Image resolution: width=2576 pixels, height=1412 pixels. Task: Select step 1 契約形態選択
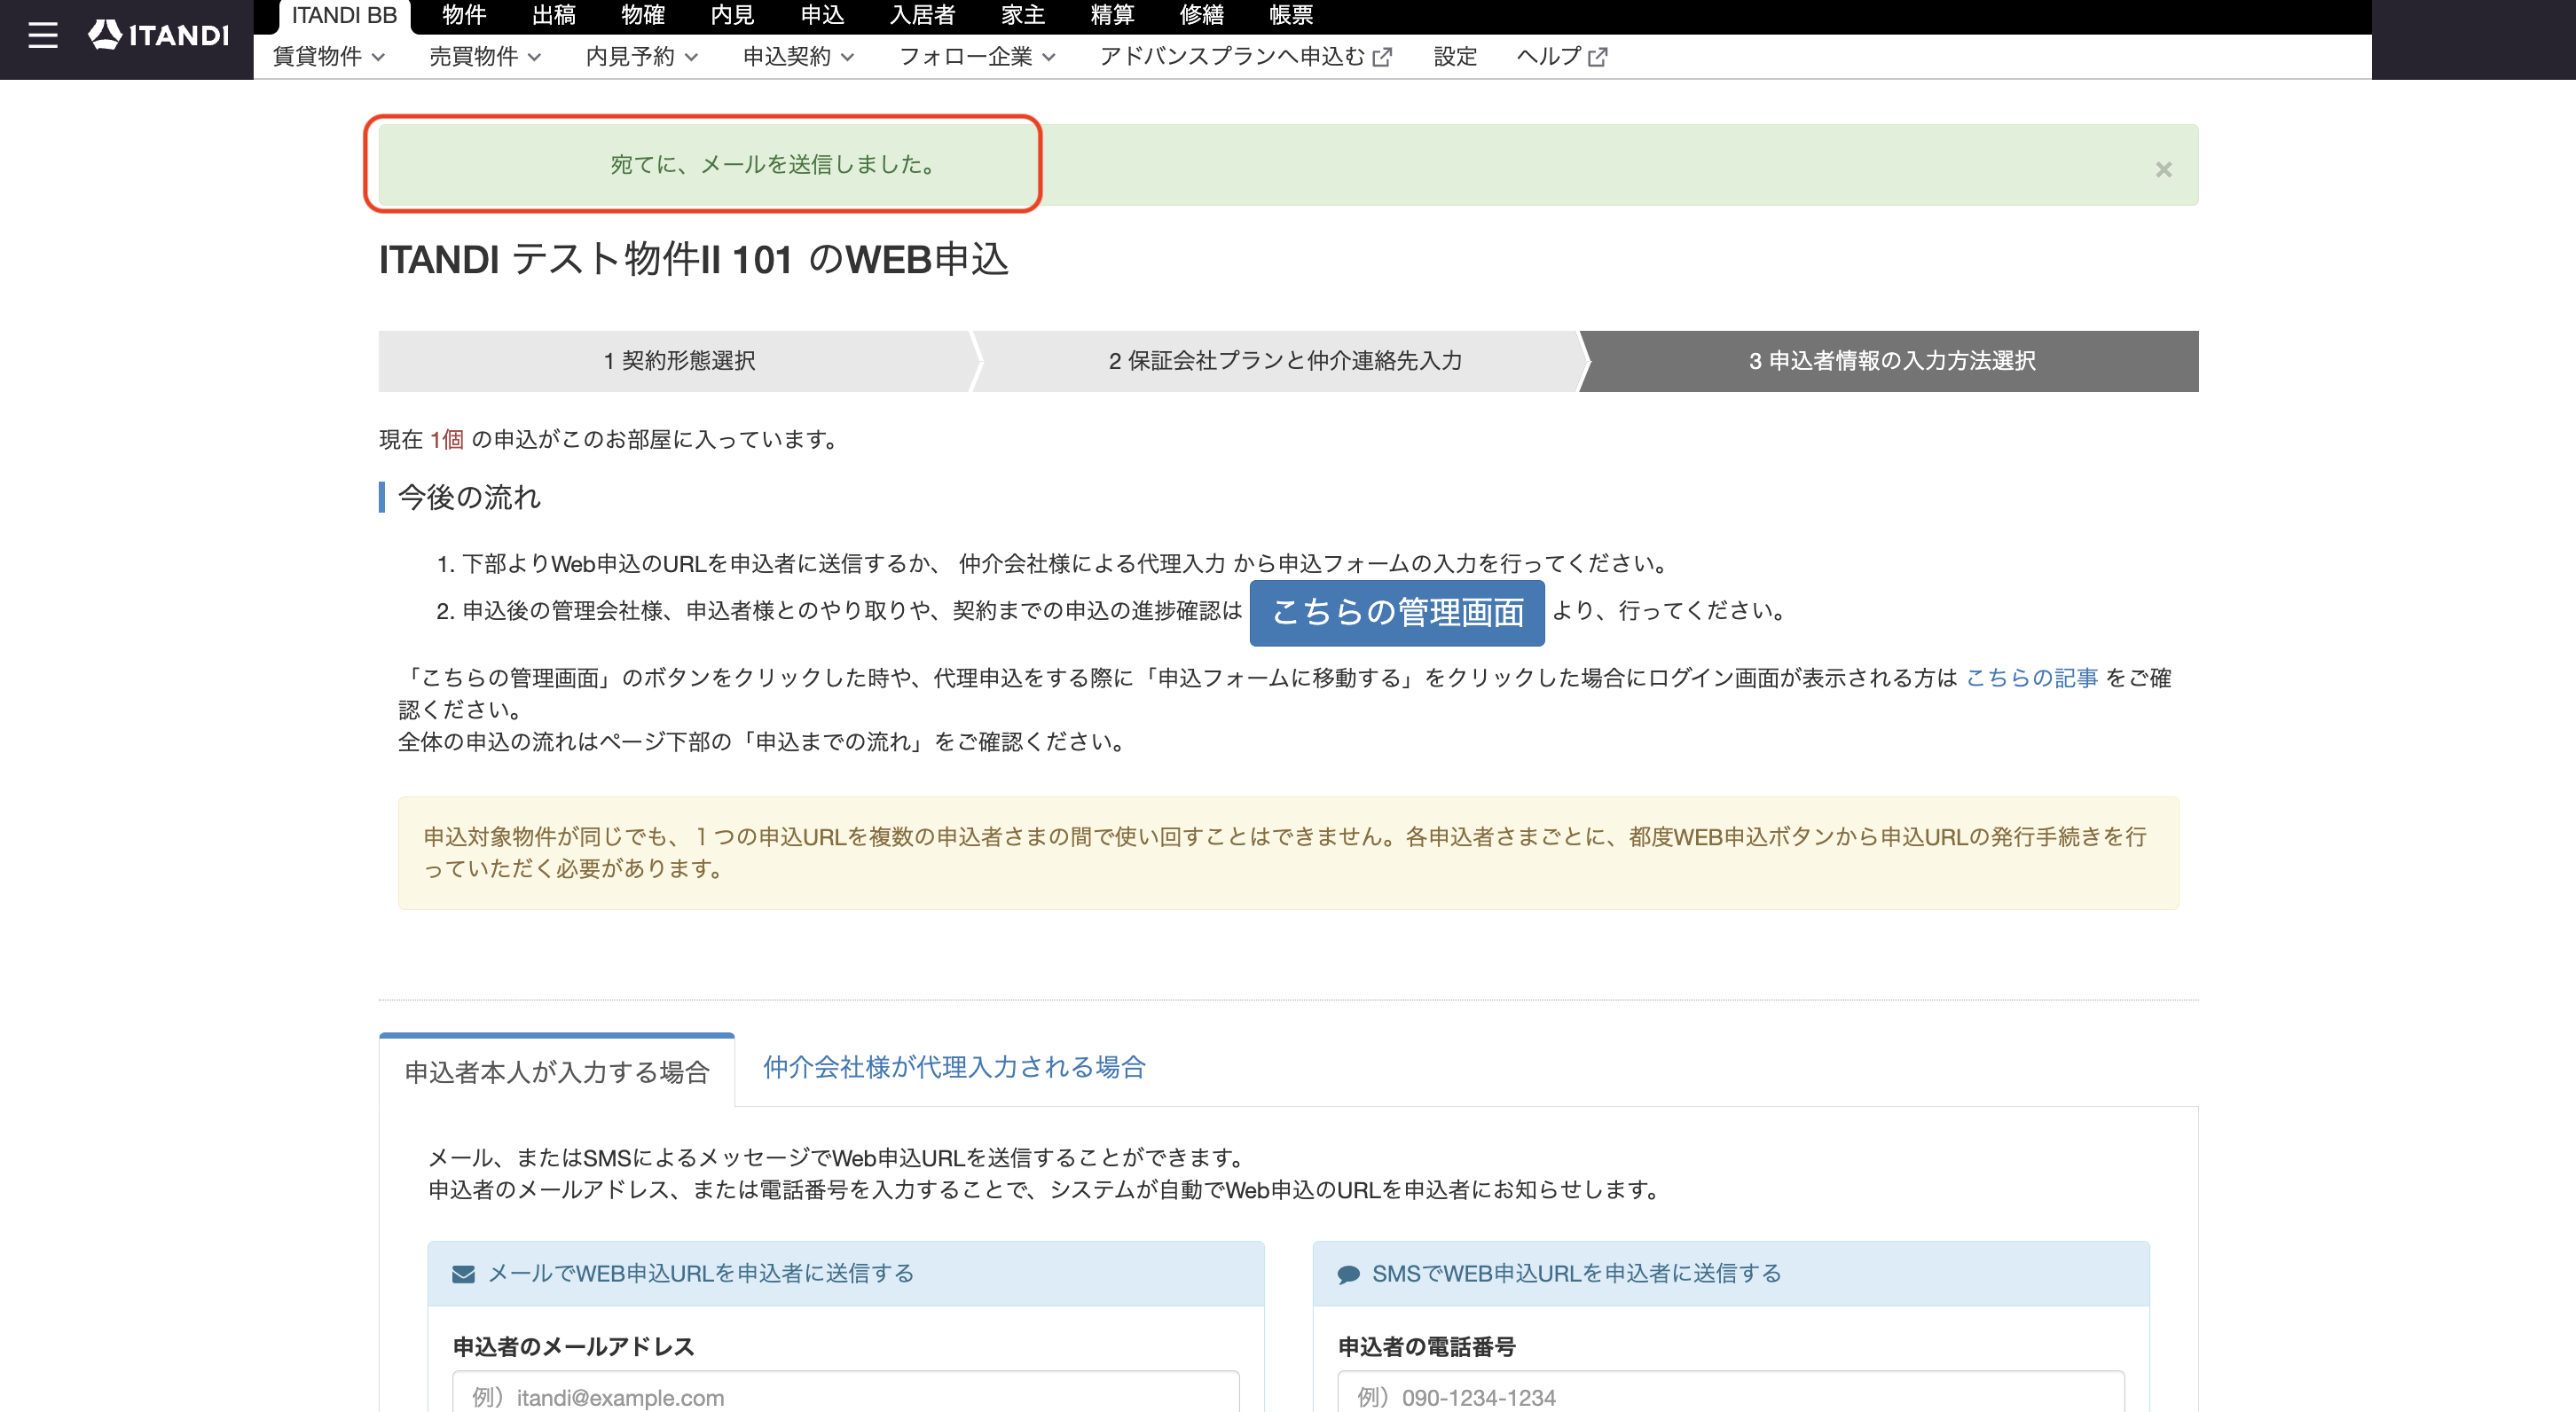pyautogui.click(x=678, y=361)
